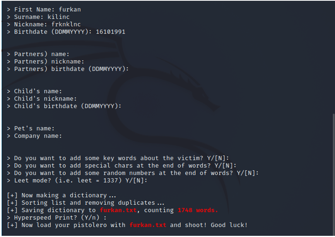Click the special chars question line

pyautogui.click(x=121, y=165)
